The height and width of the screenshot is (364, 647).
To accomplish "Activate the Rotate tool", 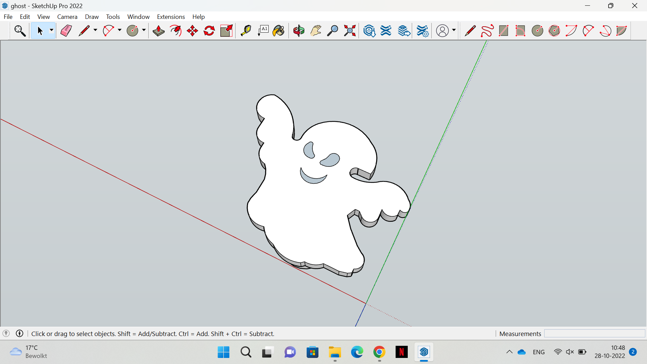I will (x=209, y=31).
